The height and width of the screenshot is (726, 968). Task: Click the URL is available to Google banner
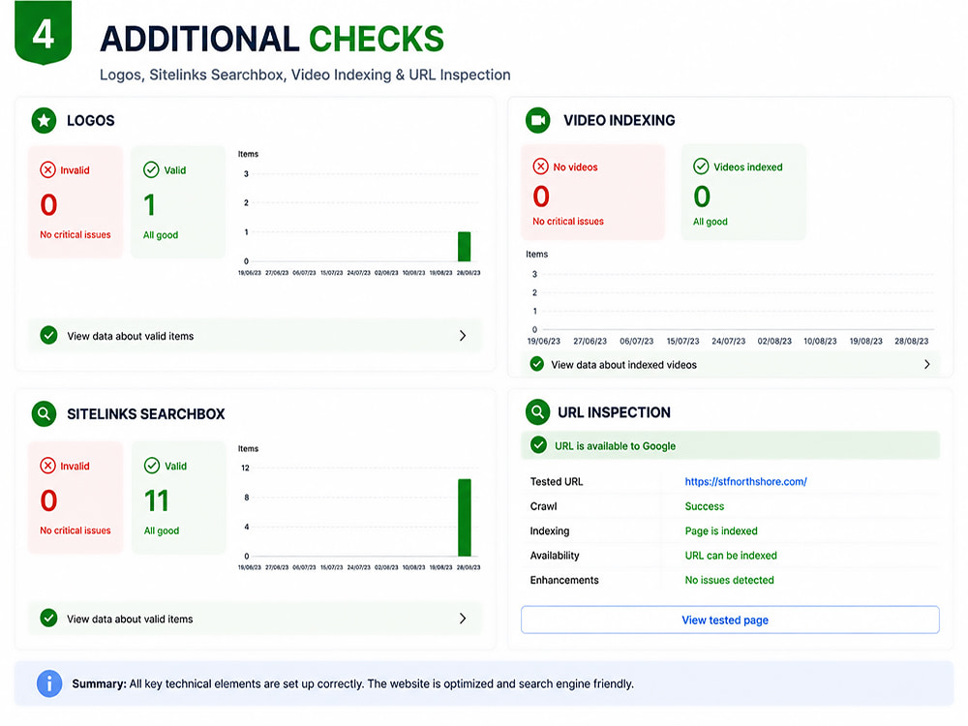coord(730,445)
